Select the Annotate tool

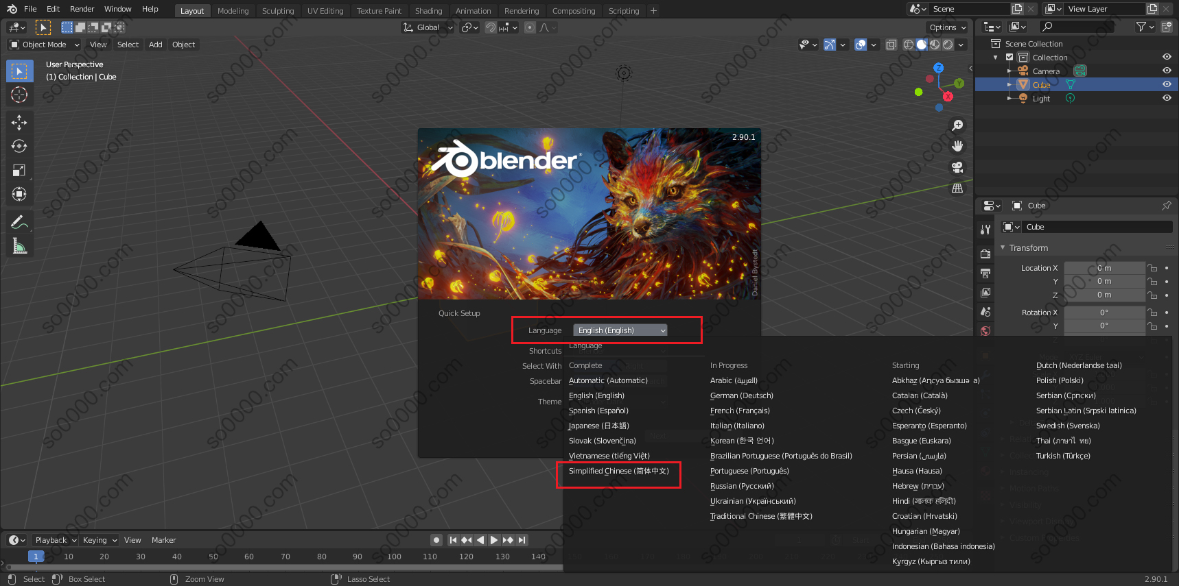pyautogui.click(x=19, y=222)
